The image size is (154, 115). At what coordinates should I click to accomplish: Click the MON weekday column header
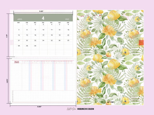point(18,22)
